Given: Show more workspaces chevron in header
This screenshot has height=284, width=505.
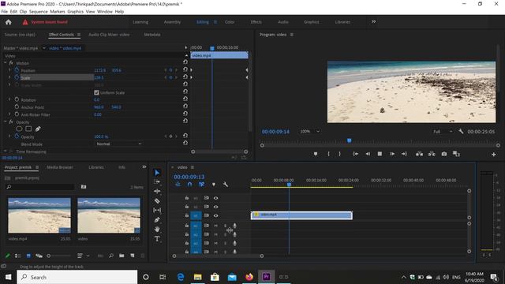Looking at the screenshot, I should coord(373,21).
